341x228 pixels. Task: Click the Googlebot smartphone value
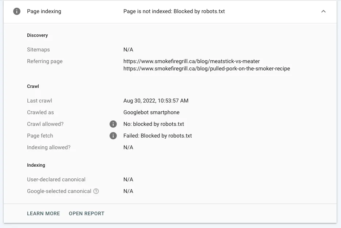(151, 112)
